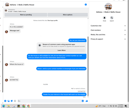This screenshot has height=108, width=129.
Task: Expand Privacy & support section
Action: coord(108,39)
